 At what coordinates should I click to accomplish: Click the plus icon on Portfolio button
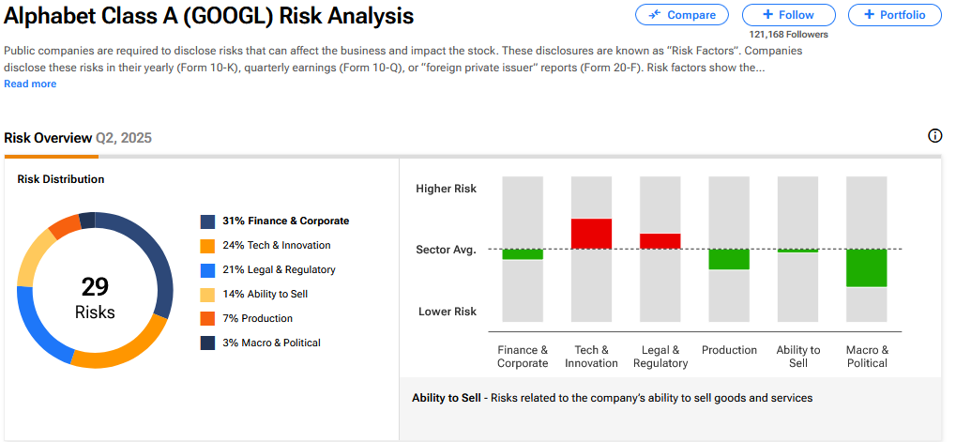coord(869,15)
